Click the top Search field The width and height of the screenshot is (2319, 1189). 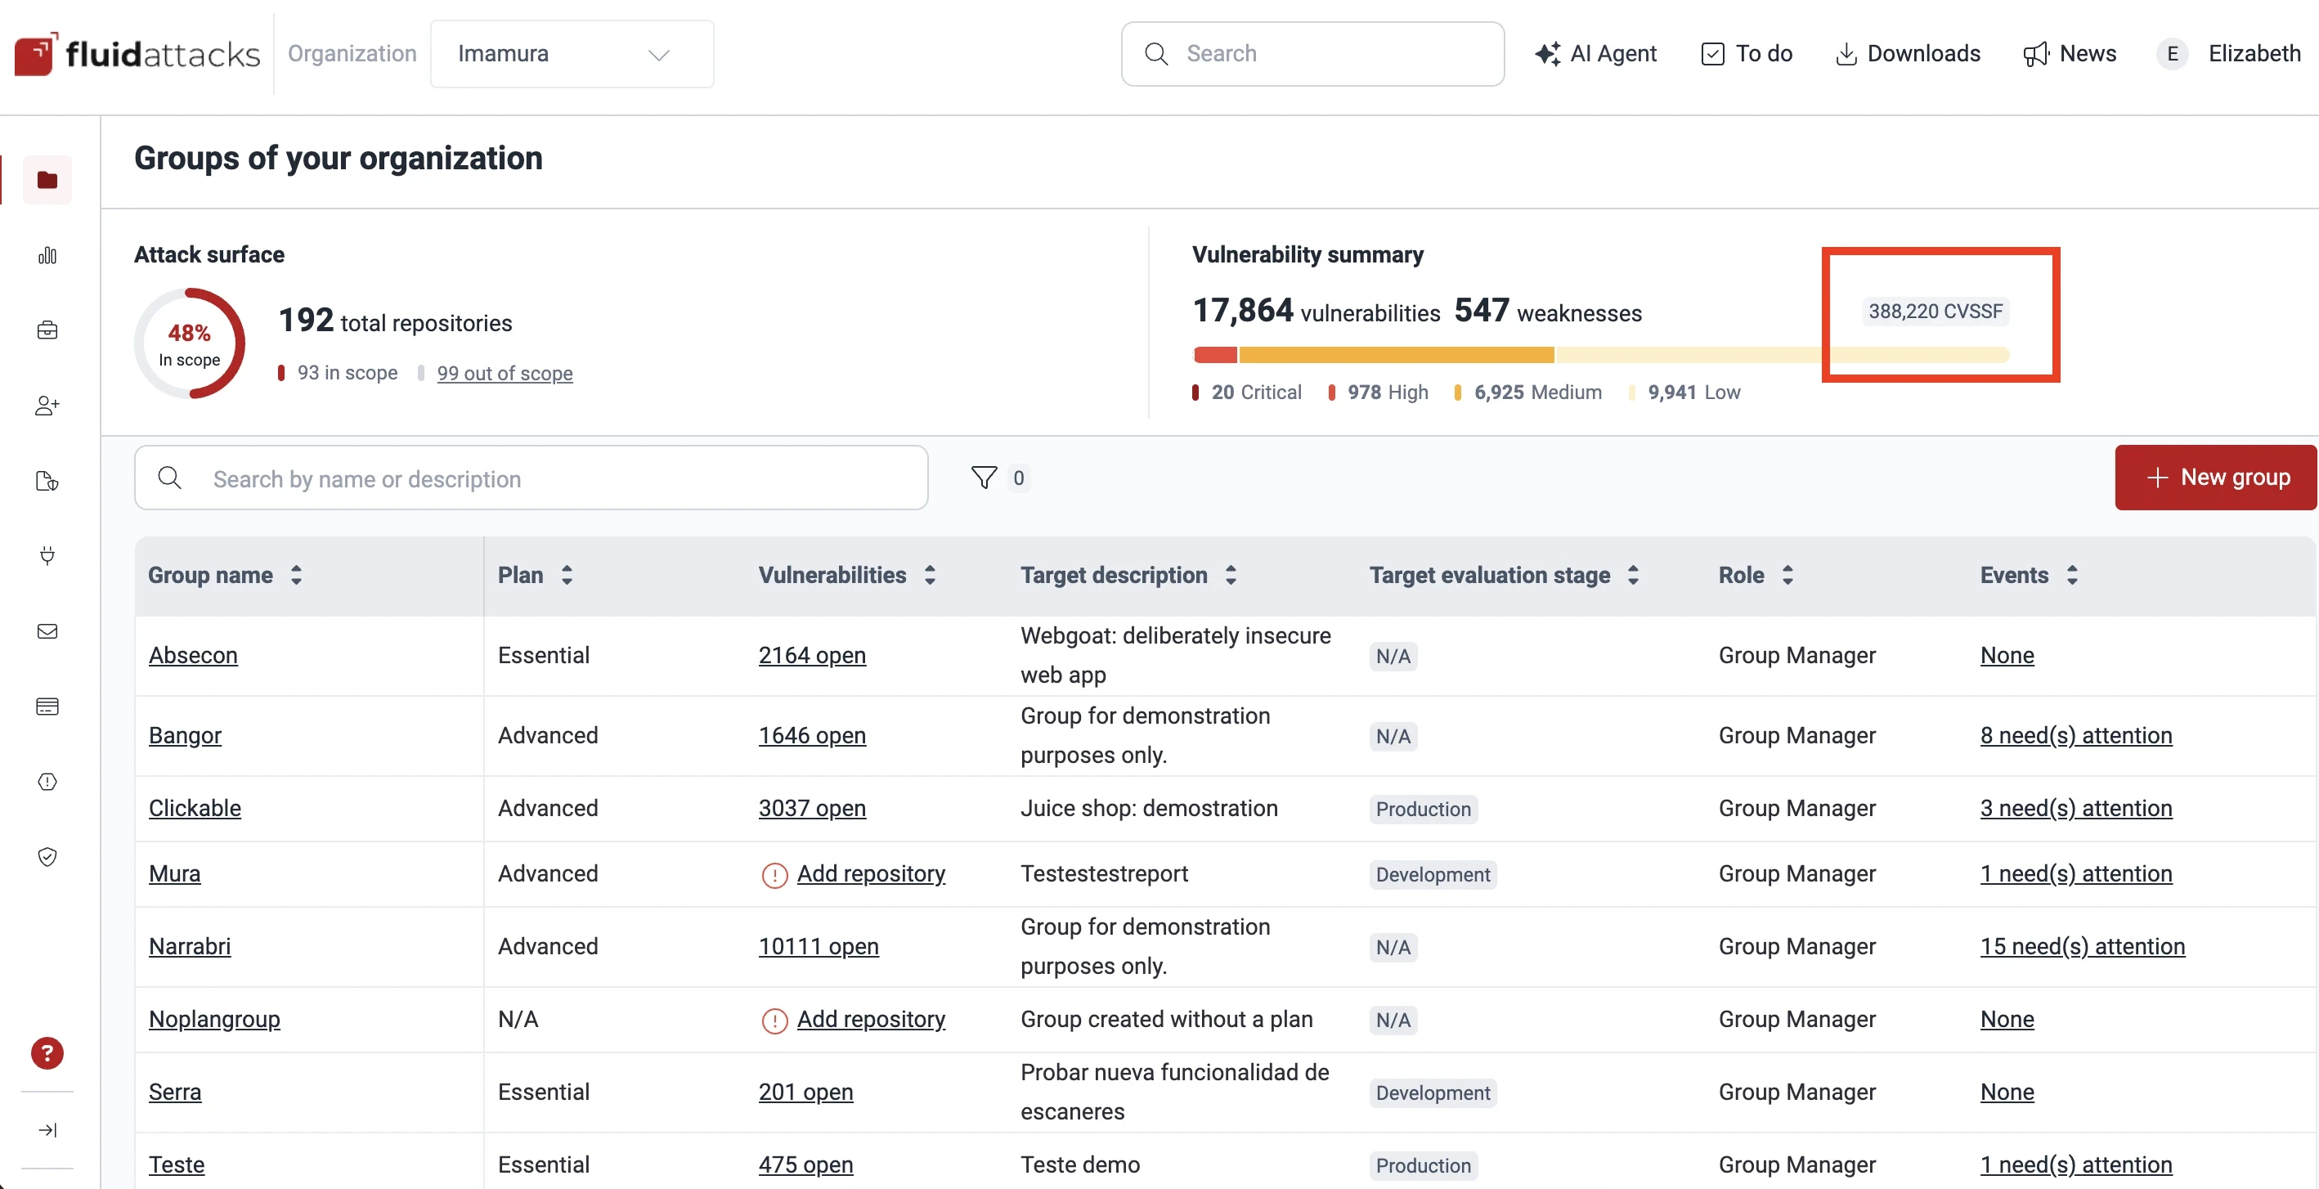click(x=1312, y=54)
